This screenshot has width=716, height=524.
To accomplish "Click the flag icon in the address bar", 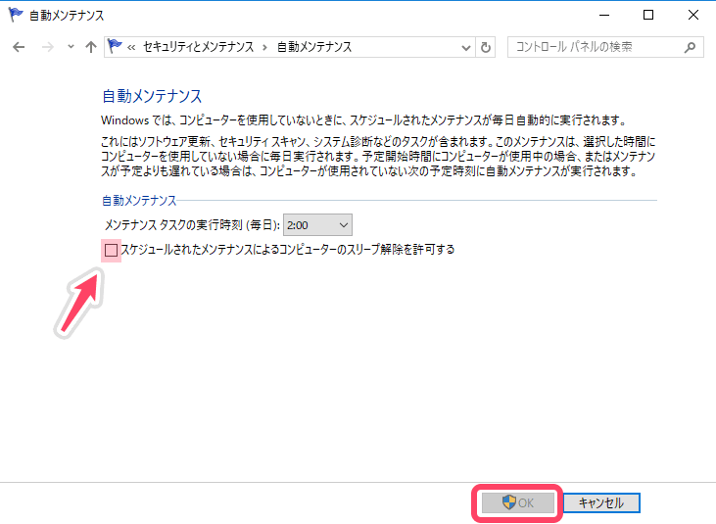I will click(x=115, y=46).
